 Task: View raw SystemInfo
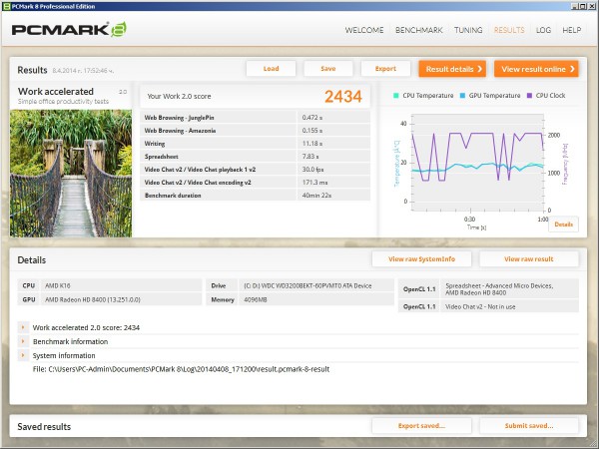[x=421, y=259]
